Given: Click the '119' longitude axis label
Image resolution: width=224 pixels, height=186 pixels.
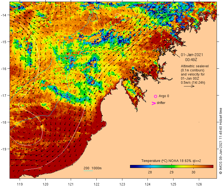Looking at the screenshot, I should point(20,184).
